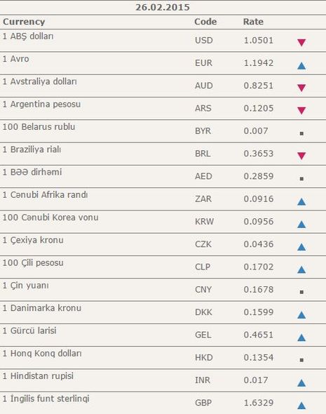Click the 1 Hindistan rupisi row name

(x=38, y=376)
